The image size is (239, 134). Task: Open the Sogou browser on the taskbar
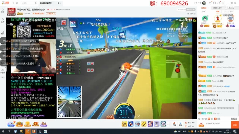(15, 131)
